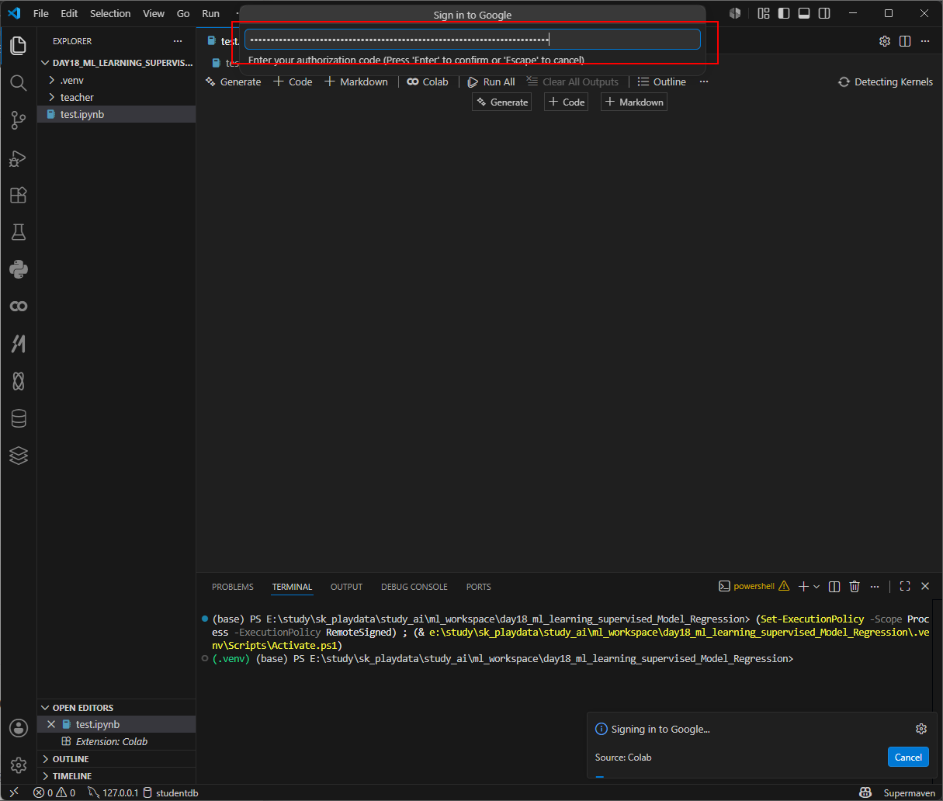The height and width of the screenshot is (801, 943).
Task: Click the Outline button in the notebook toolbar
Action: pyautogui.click(x=662, y=81)
